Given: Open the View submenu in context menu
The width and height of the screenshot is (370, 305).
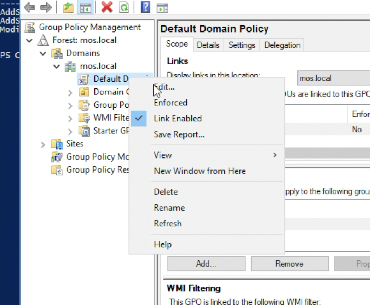Looking at the screenshot, I should coord(163,155).
